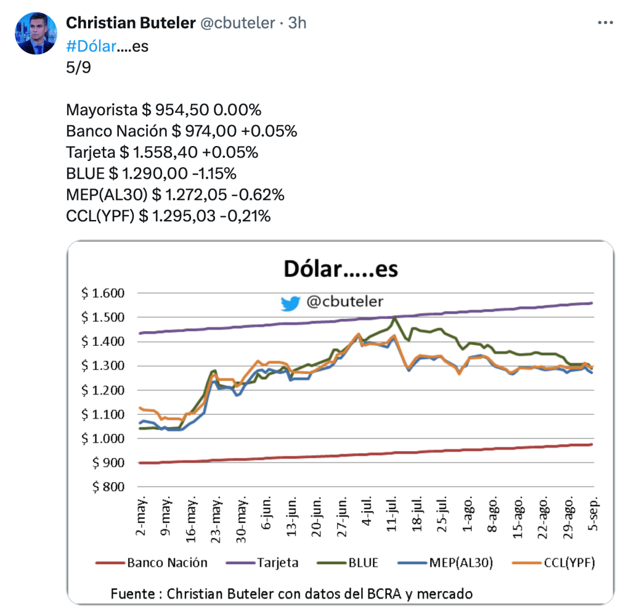Click the Twitter bird icon in chart
This screenshot has width=631, height=614.
tap(290, 303)
